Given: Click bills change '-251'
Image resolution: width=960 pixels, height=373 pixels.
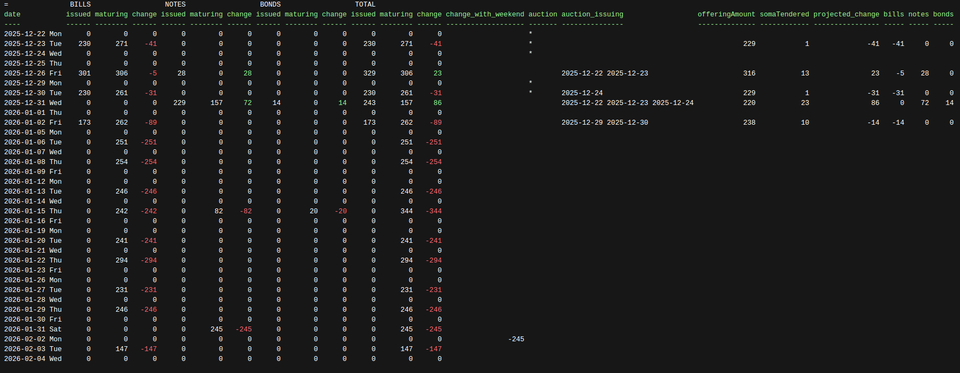Looking at the screenshot, I should (149, 142).
